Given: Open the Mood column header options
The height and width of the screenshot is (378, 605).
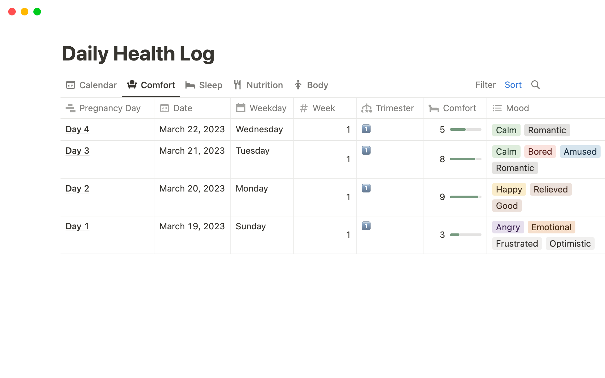Looking at the screenshot, I should click(517, 108).
